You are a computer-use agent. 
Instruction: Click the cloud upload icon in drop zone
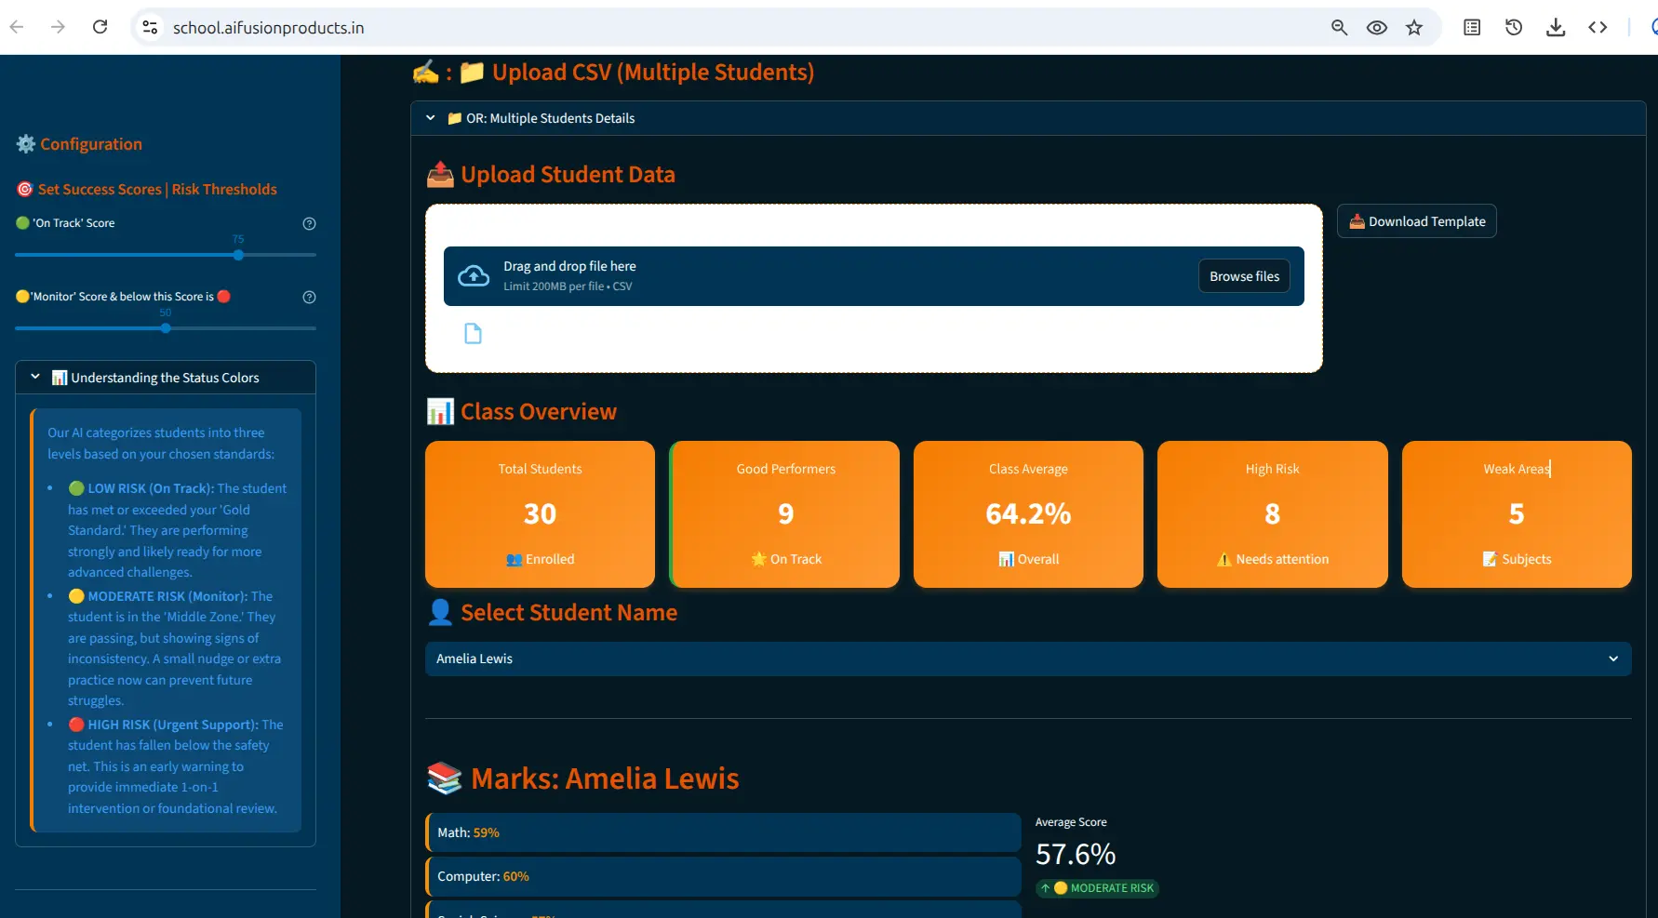(474, 276)
